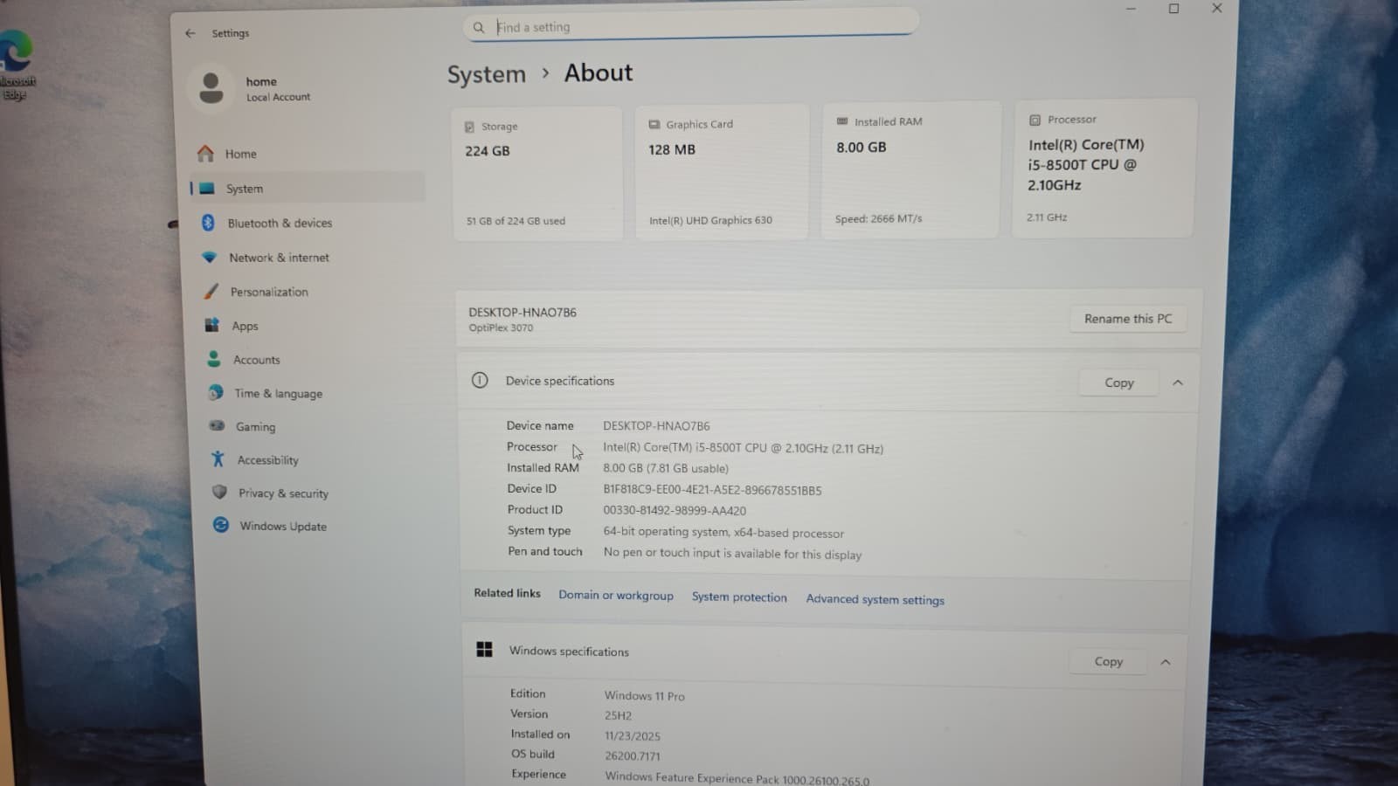
Task: Click the Windows 11 Pro edition text
Action: 645,696
